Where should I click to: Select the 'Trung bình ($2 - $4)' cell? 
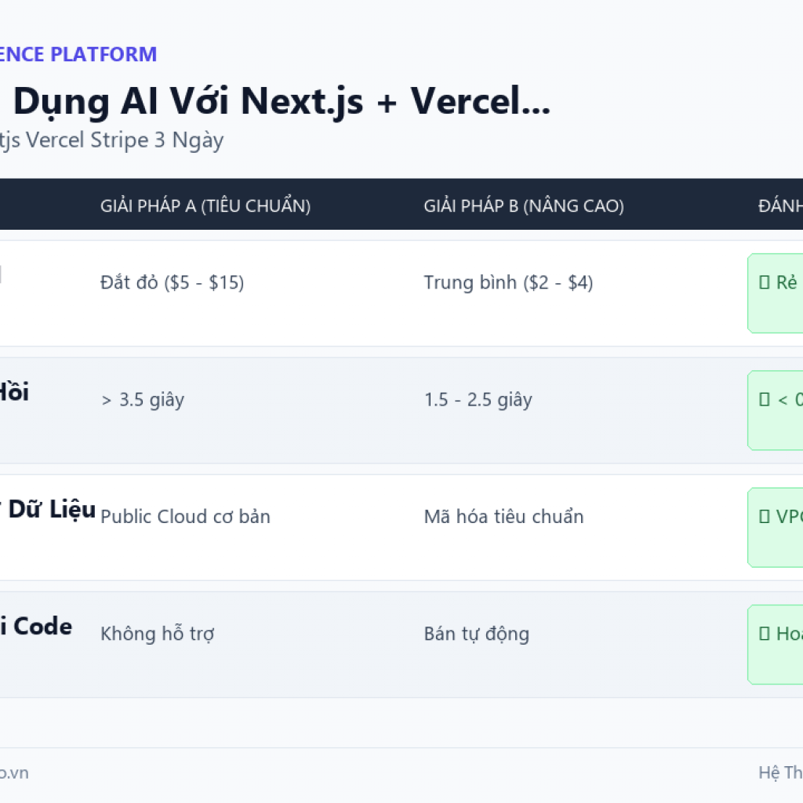(508, 282)
